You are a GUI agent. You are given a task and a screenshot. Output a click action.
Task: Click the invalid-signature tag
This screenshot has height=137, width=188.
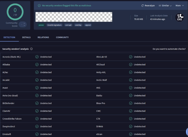click(54, 25)
